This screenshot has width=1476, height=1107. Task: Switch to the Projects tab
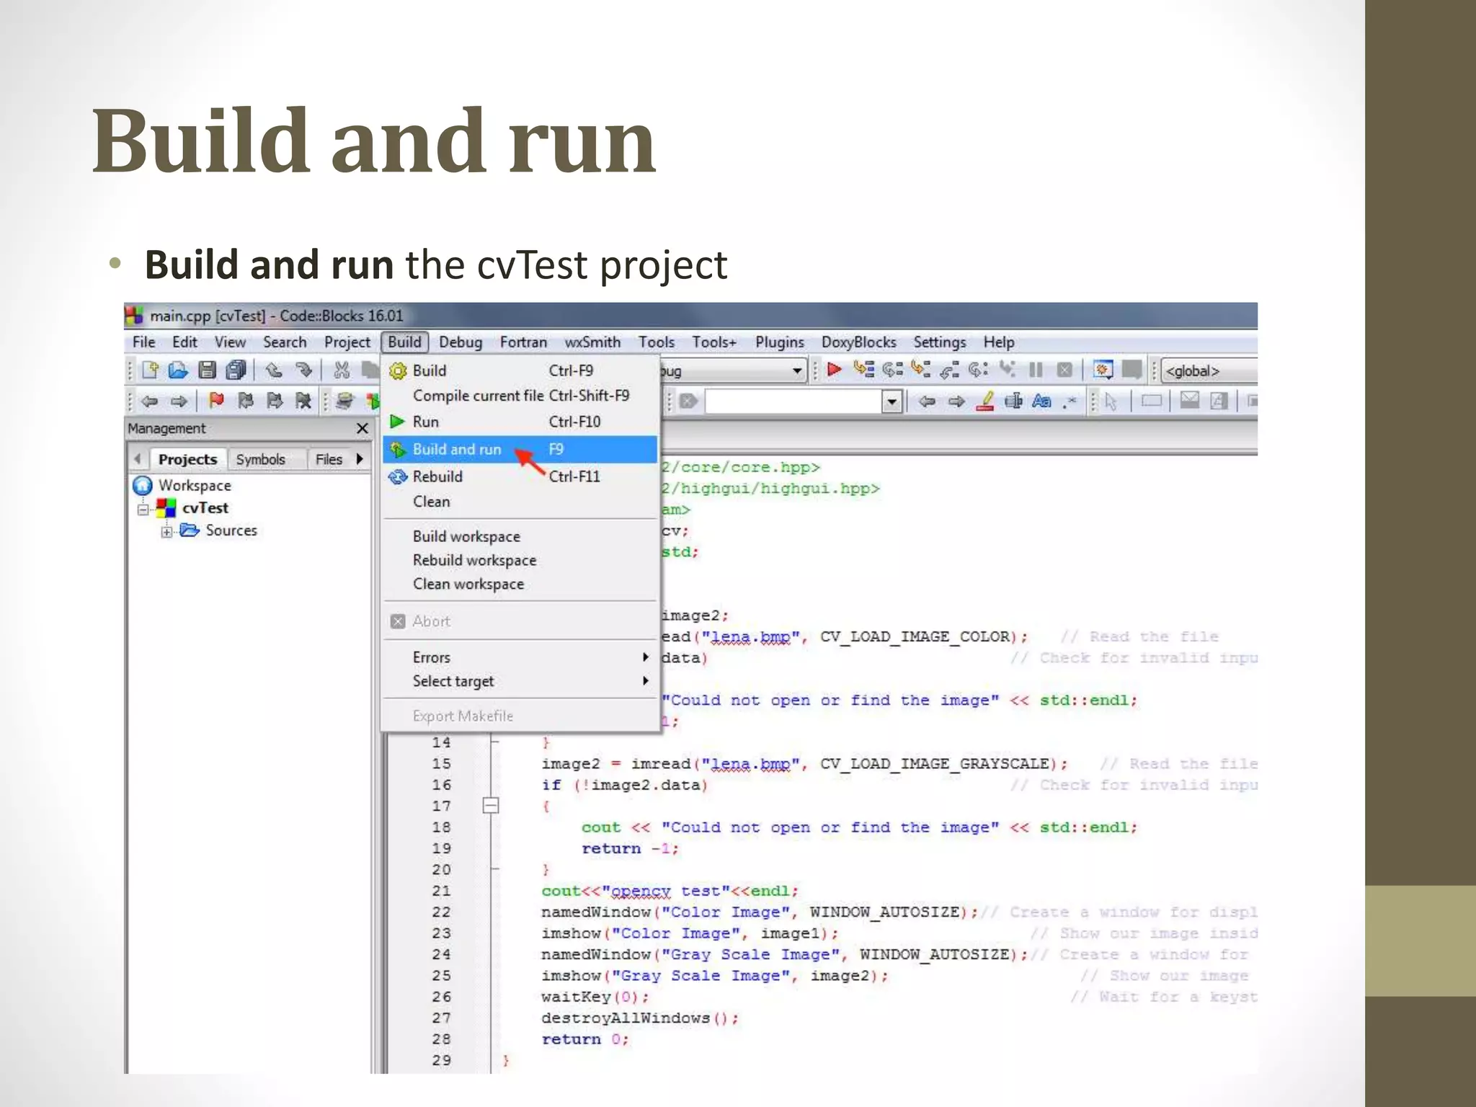(x=187, y=459)
